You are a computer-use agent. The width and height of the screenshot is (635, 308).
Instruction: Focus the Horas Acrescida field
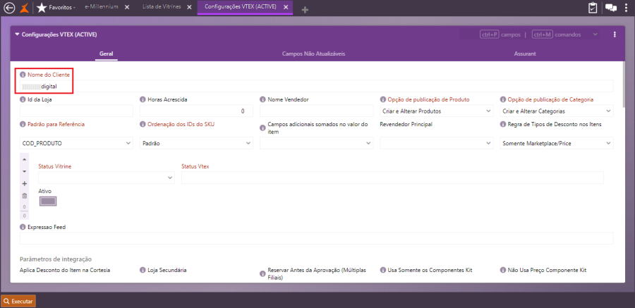point(196,111)
